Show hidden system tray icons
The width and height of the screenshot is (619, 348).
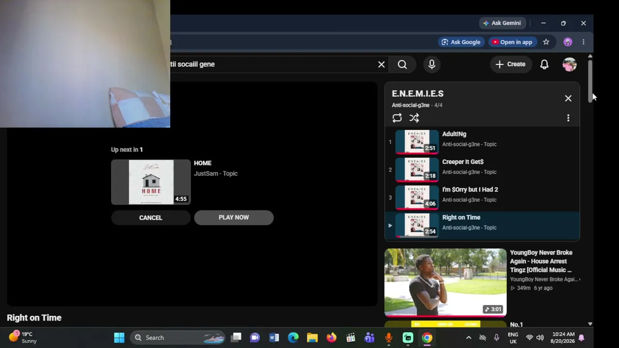tap(468, 338)
